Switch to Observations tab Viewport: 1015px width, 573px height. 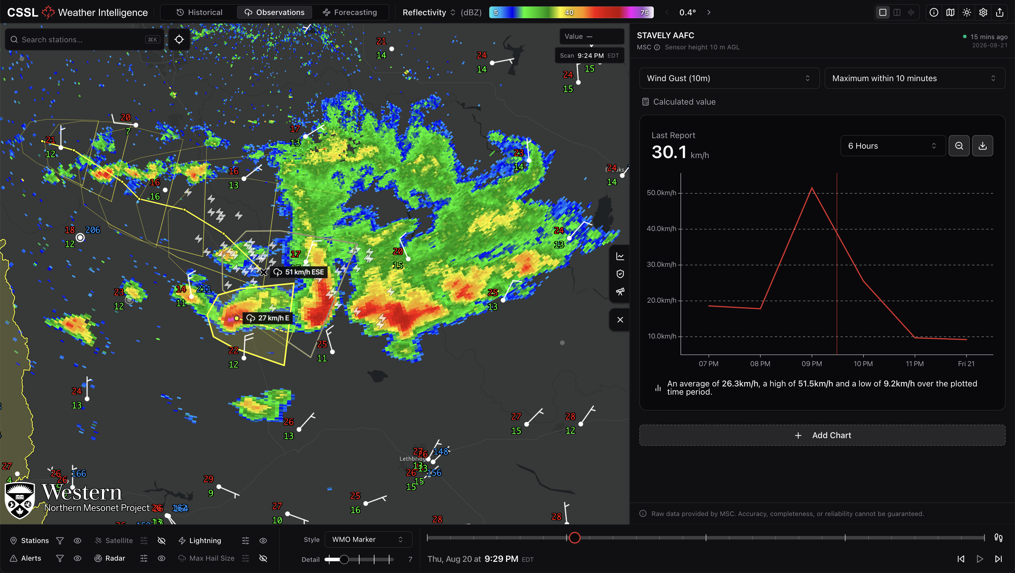274,12
